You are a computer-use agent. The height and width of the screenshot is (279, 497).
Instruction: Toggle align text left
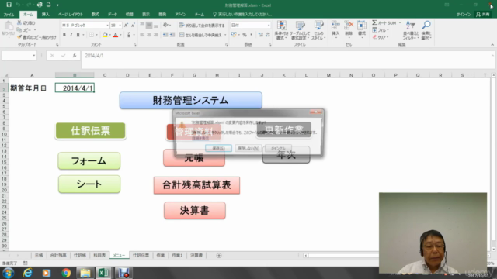[x=142, y=35]
